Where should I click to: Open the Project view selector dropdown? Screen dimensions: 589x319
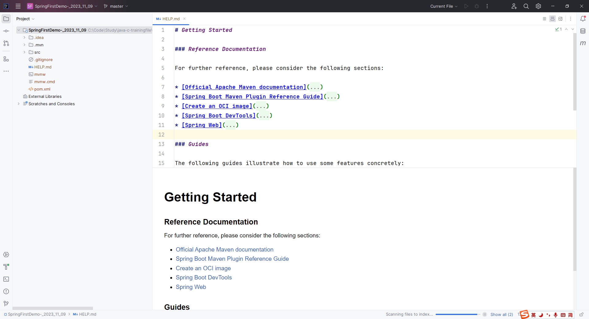click(x=25, y=19)
